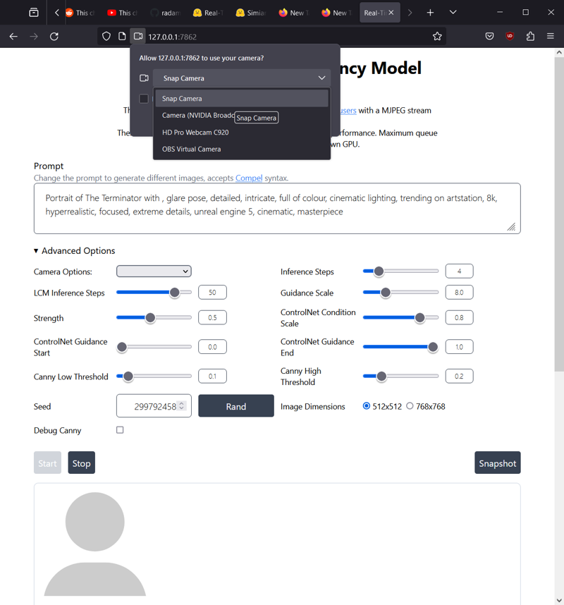Viewport: 564px width, 605px height.
Task: Adjust the LCM Inference Steps slider
Action: point(154,293)
